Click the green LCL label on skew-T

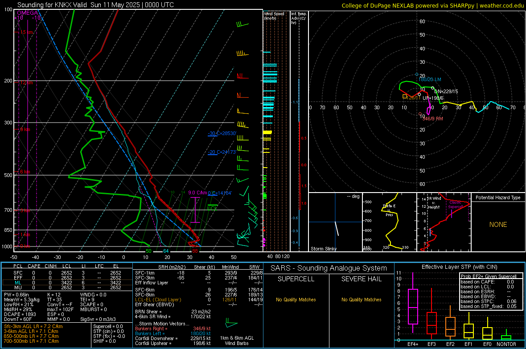pyautogui.click(x=212, y=208)
